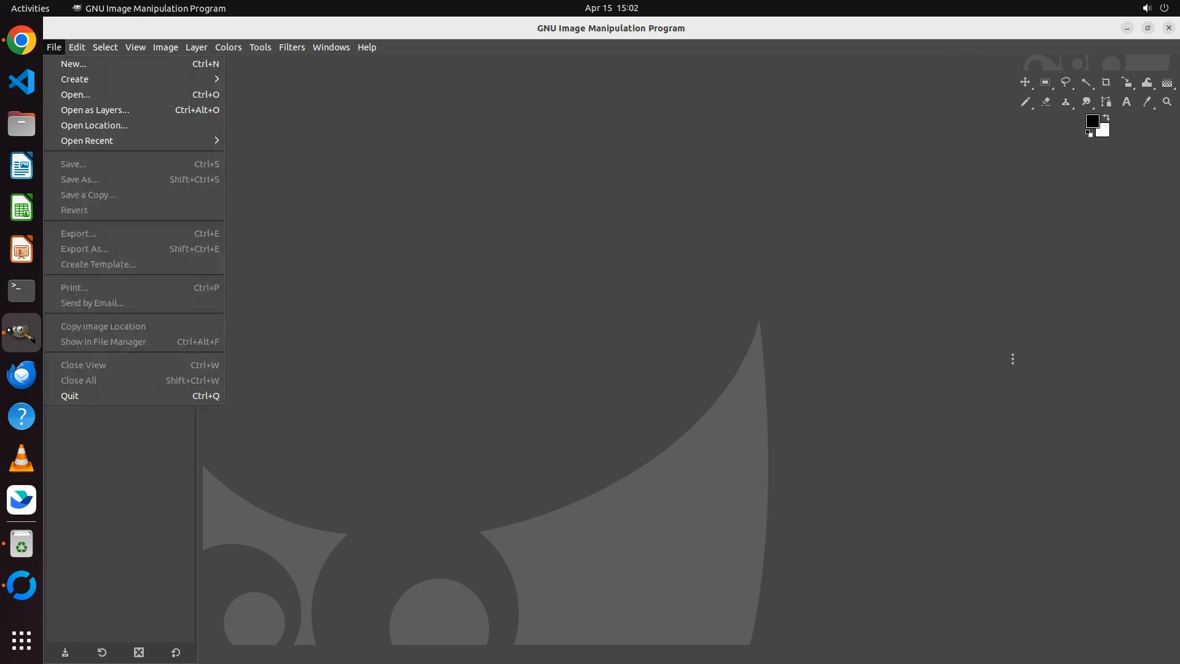Select the Color Picker eyedropper tool
The height and width of the screenshot is (664, 1180).
click(1146, 102)
